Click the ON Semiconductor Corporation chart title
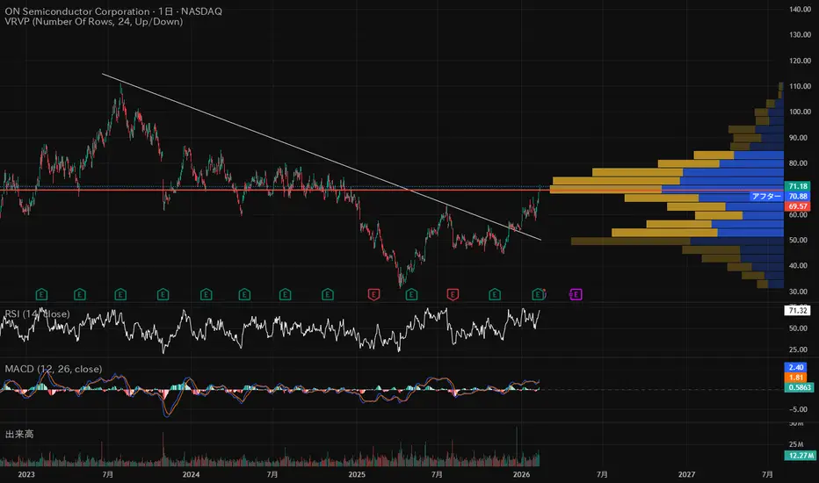 click(x=113, y=11)
